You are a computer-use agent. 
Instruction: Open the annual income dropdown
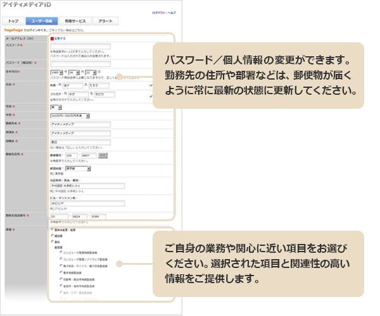point(70,116)
